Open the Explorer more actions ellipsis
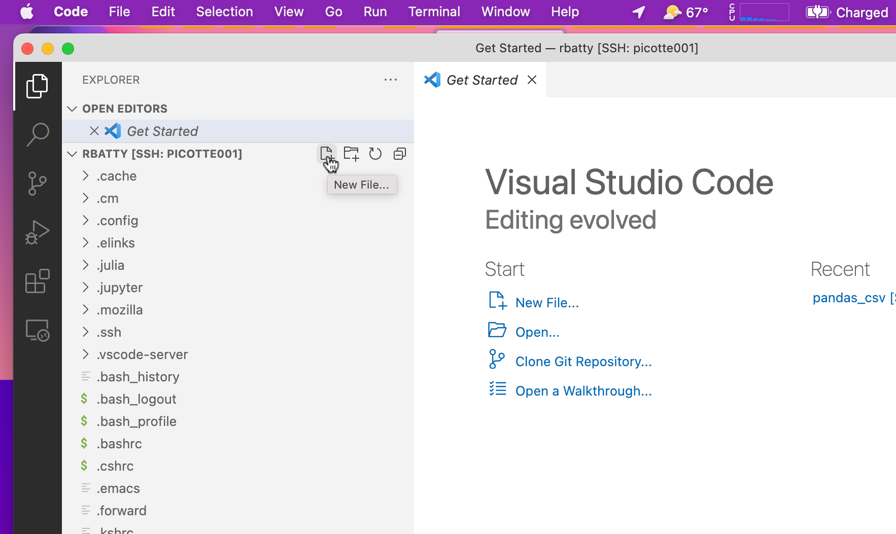Image resolution: width=896 pixels, height=534 pixels. click(x=391, y=80)
